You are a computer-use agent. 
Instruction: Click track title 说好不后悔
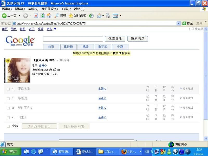(25, 108)
